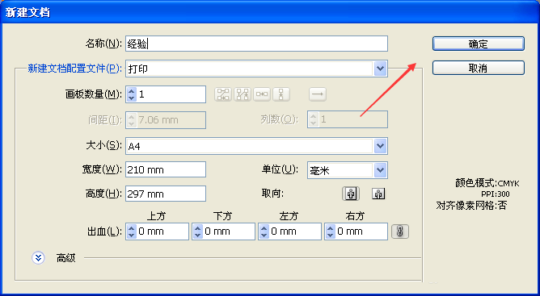Image resolution: width=540 pixels, height=296 pixels.
Task: Click the 间距 7.06 mm field
Action: (166, 120)
